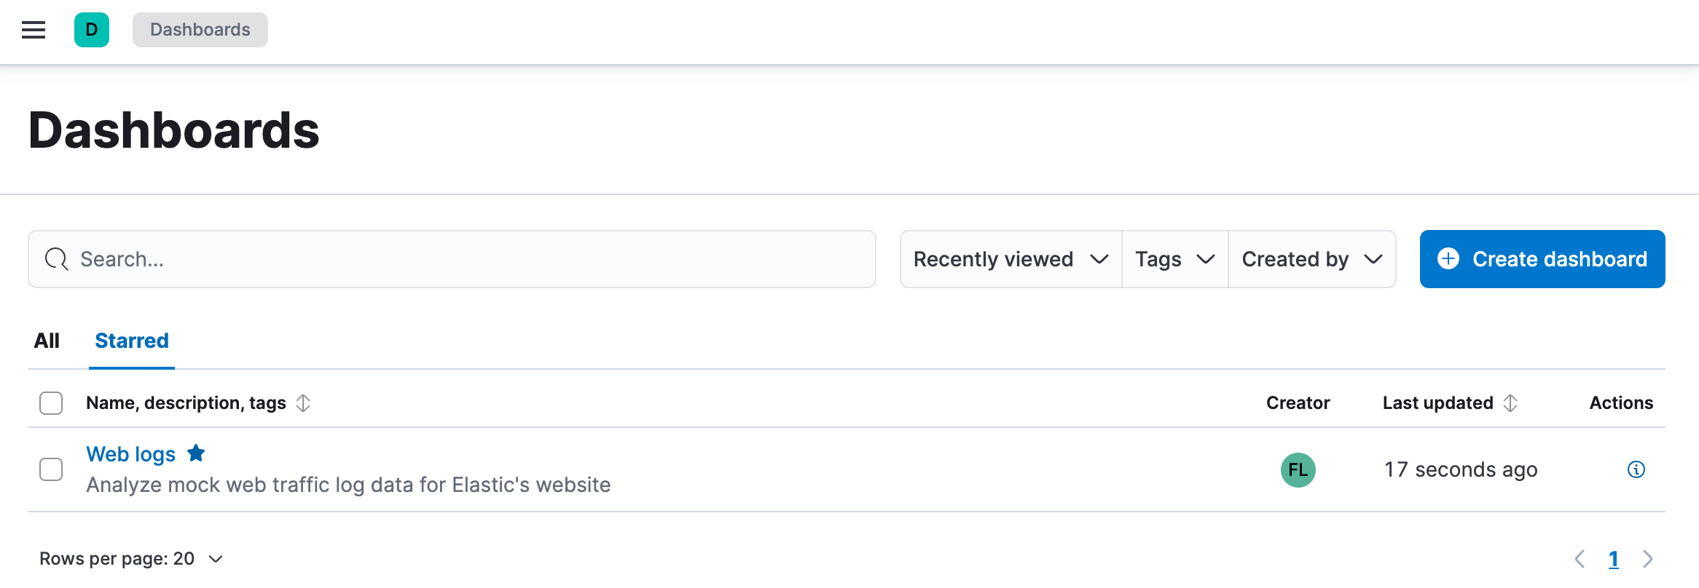The image size is (1699, 588).
Task: Unstar the Web logs dashboard
Action: 195,453
